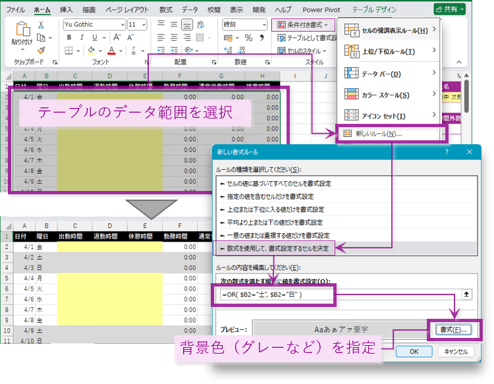Click the 書式(F)... button

tap(451, 328)
